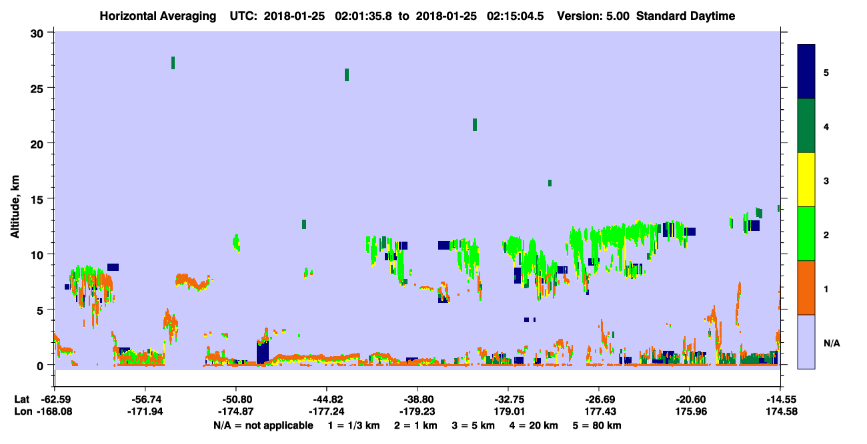Click longitude value -179.23
This screenshot has height=444, width=867.
[x=417, y=412]
